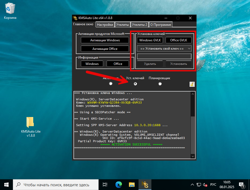Select the Уст. ключей radio button
This screenshot has width=250, height=190.
(135, 84)
